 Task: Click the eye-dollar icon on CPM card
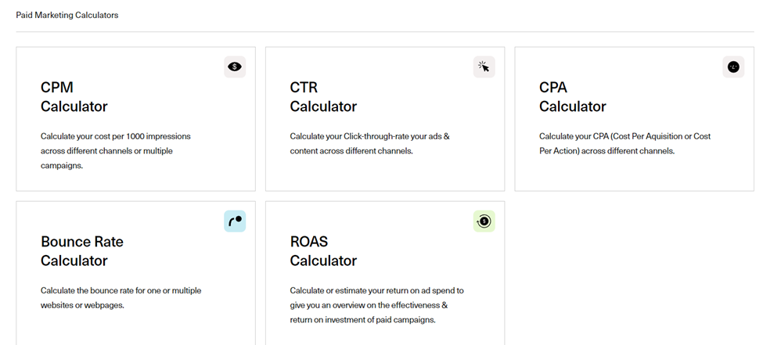pos(235,67)
